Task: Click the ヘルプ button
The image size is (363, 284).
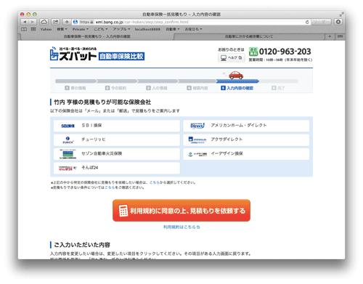Action: coord(232,58)
